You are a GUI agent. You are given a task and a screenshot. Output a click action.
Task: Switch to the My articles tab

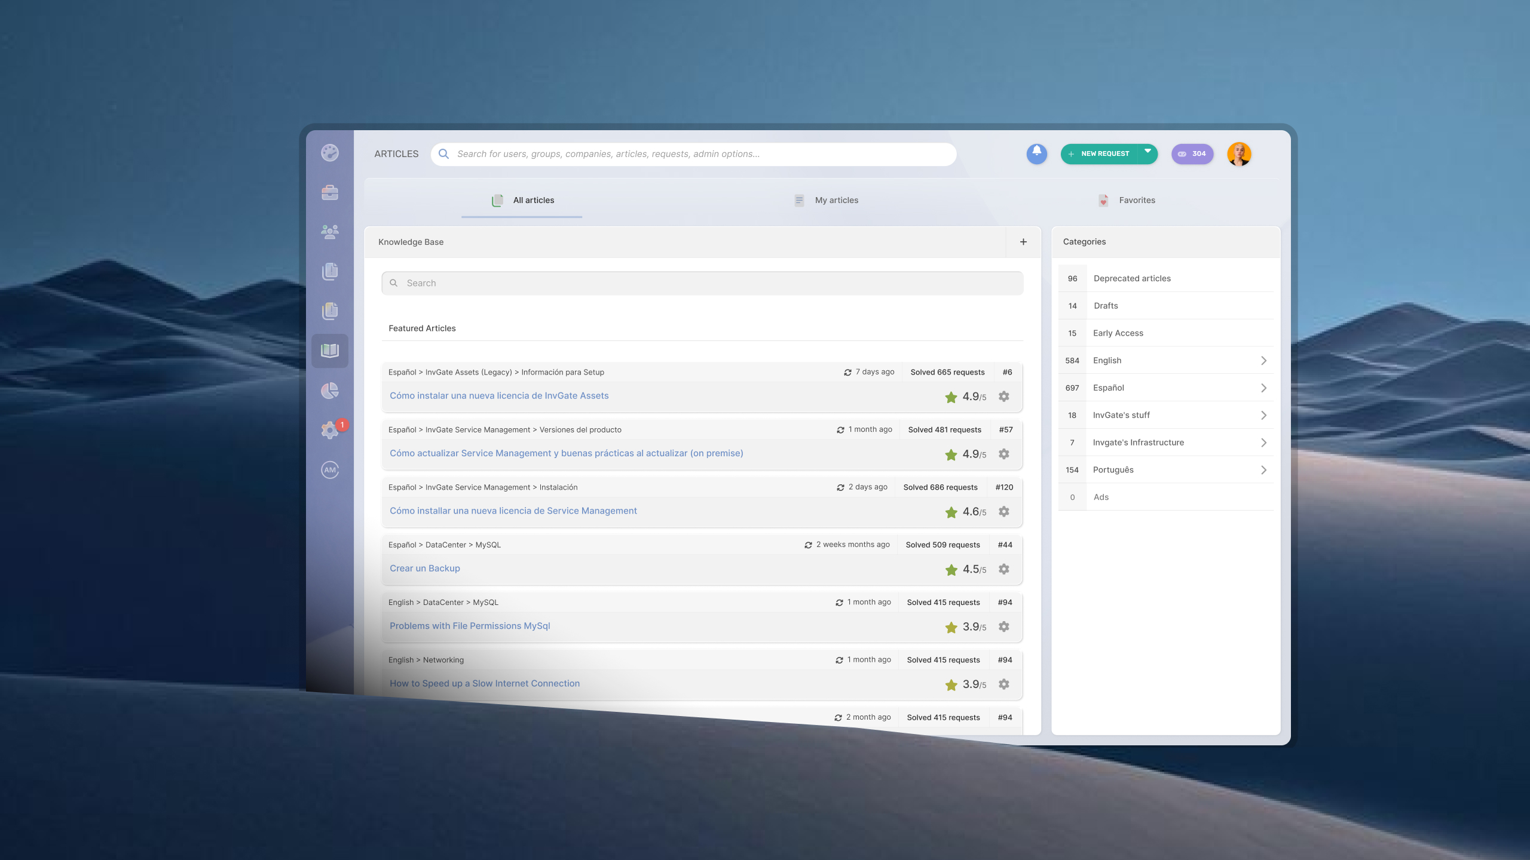point(825,200)
